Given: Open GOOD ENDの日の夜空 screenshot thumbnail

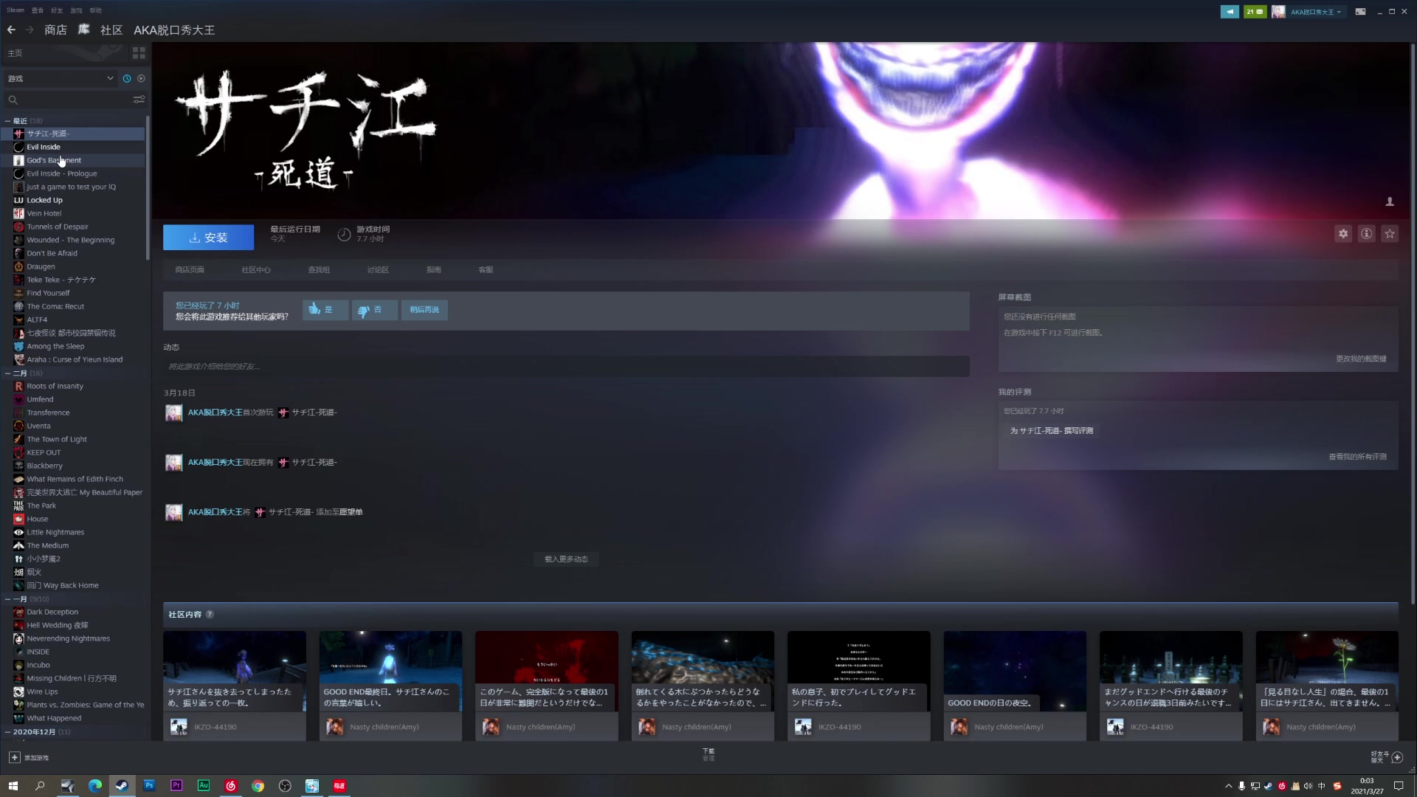Looking at the screenshot, I should pos(1015,671).
